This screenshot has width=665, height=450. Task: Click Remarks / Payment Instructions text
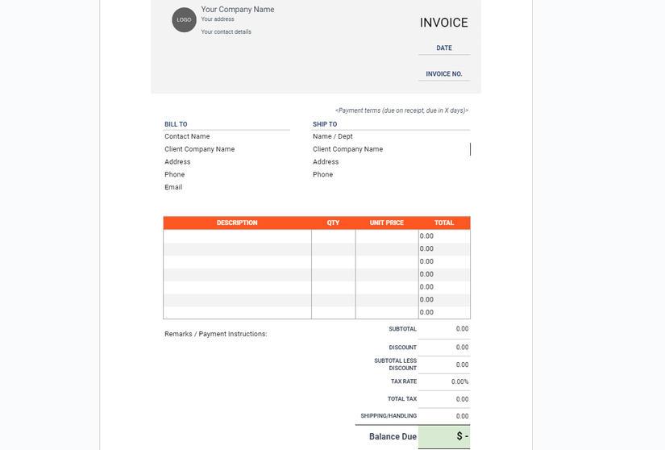(x=215, y=334)
